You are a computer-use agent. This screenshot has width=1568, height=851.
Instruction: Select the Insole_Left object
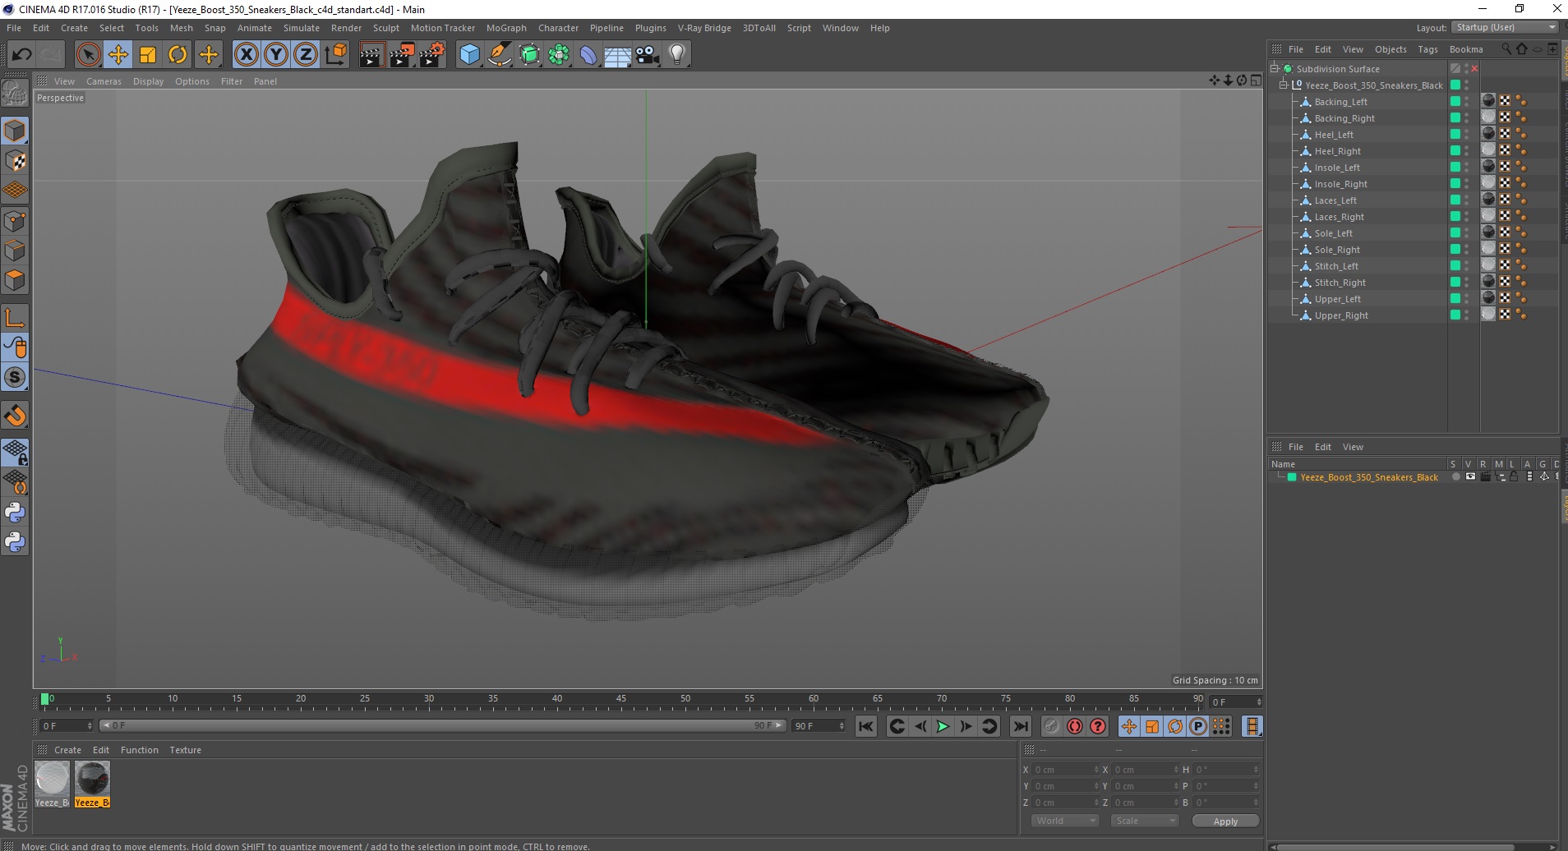click(x=1337, y=168)
